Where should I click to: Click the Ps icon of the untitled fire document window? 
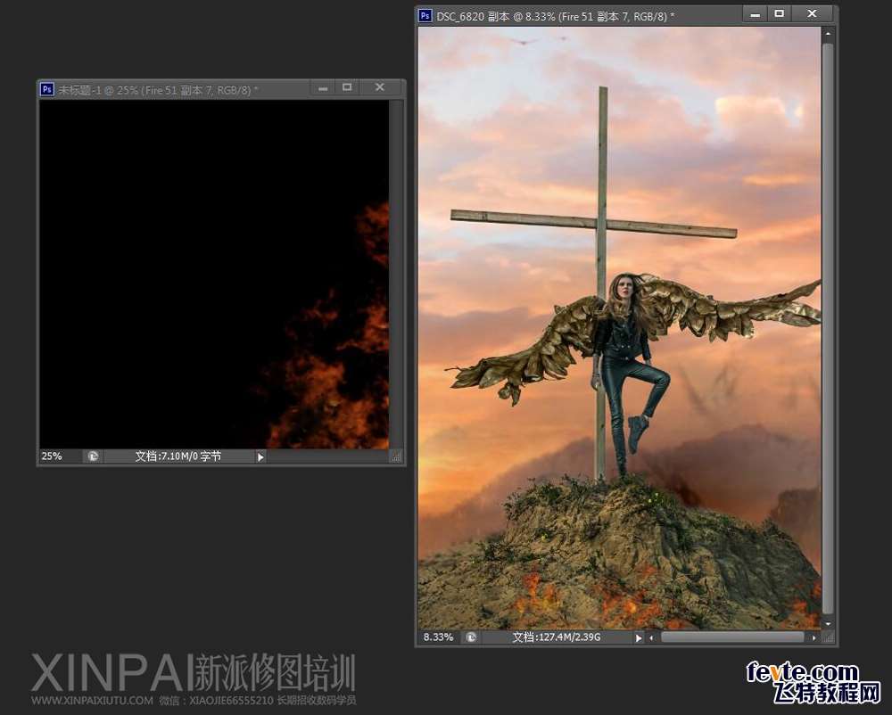[x=46, y=89]
